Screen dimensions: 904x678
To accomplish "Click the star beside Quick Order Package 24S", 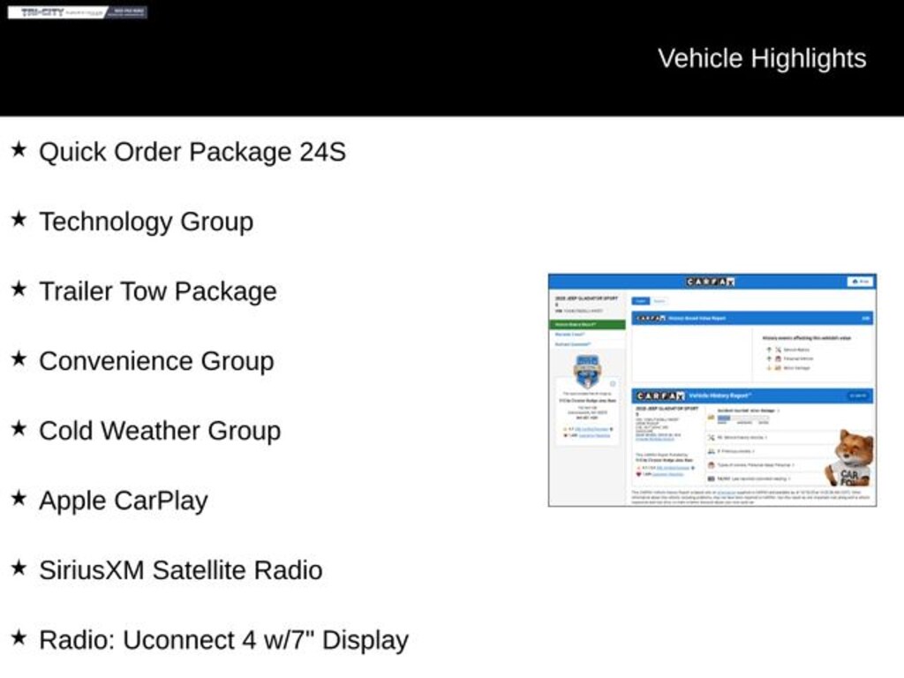I will (19, 150).
